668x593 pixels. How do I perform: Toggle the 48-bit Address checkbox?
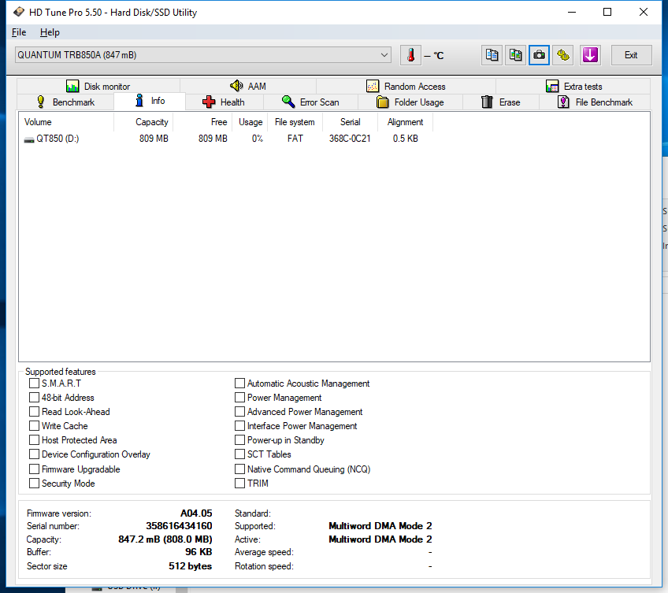click(x=34, y=397)
